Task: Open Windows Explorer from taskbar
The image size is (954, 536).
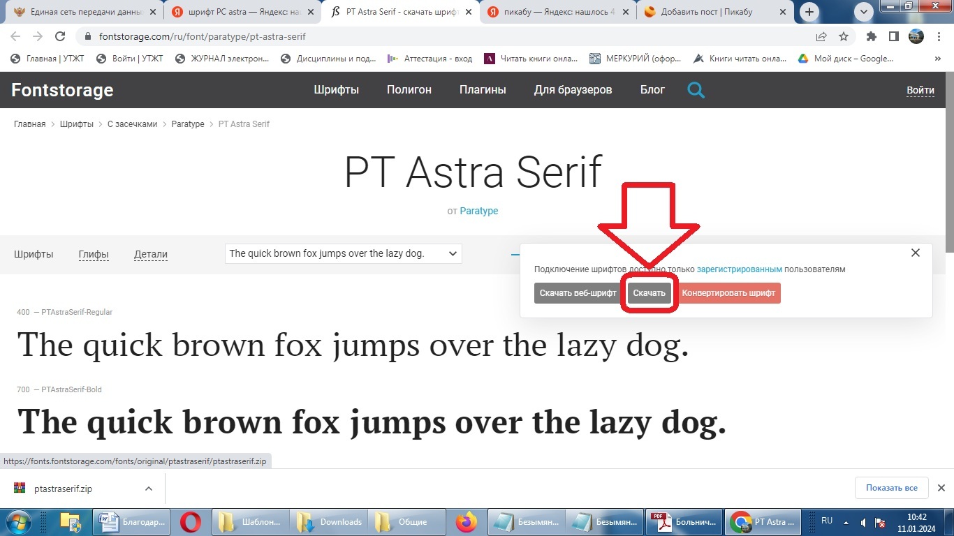Action: (71, 521)
